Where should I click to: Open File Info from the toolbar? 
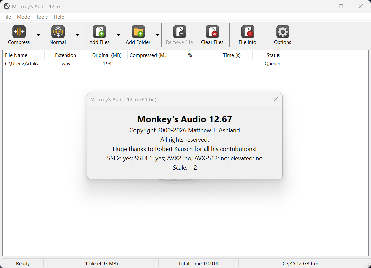(248, 32)
